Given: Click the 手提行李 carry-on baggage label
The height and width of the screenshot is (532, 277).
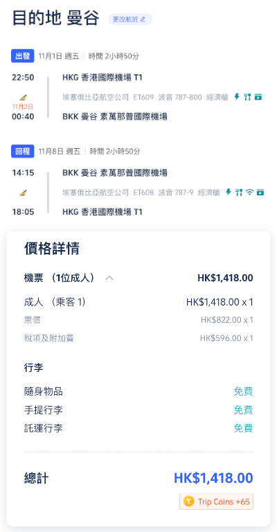Looking at the screenshot, I should (44, 410).
